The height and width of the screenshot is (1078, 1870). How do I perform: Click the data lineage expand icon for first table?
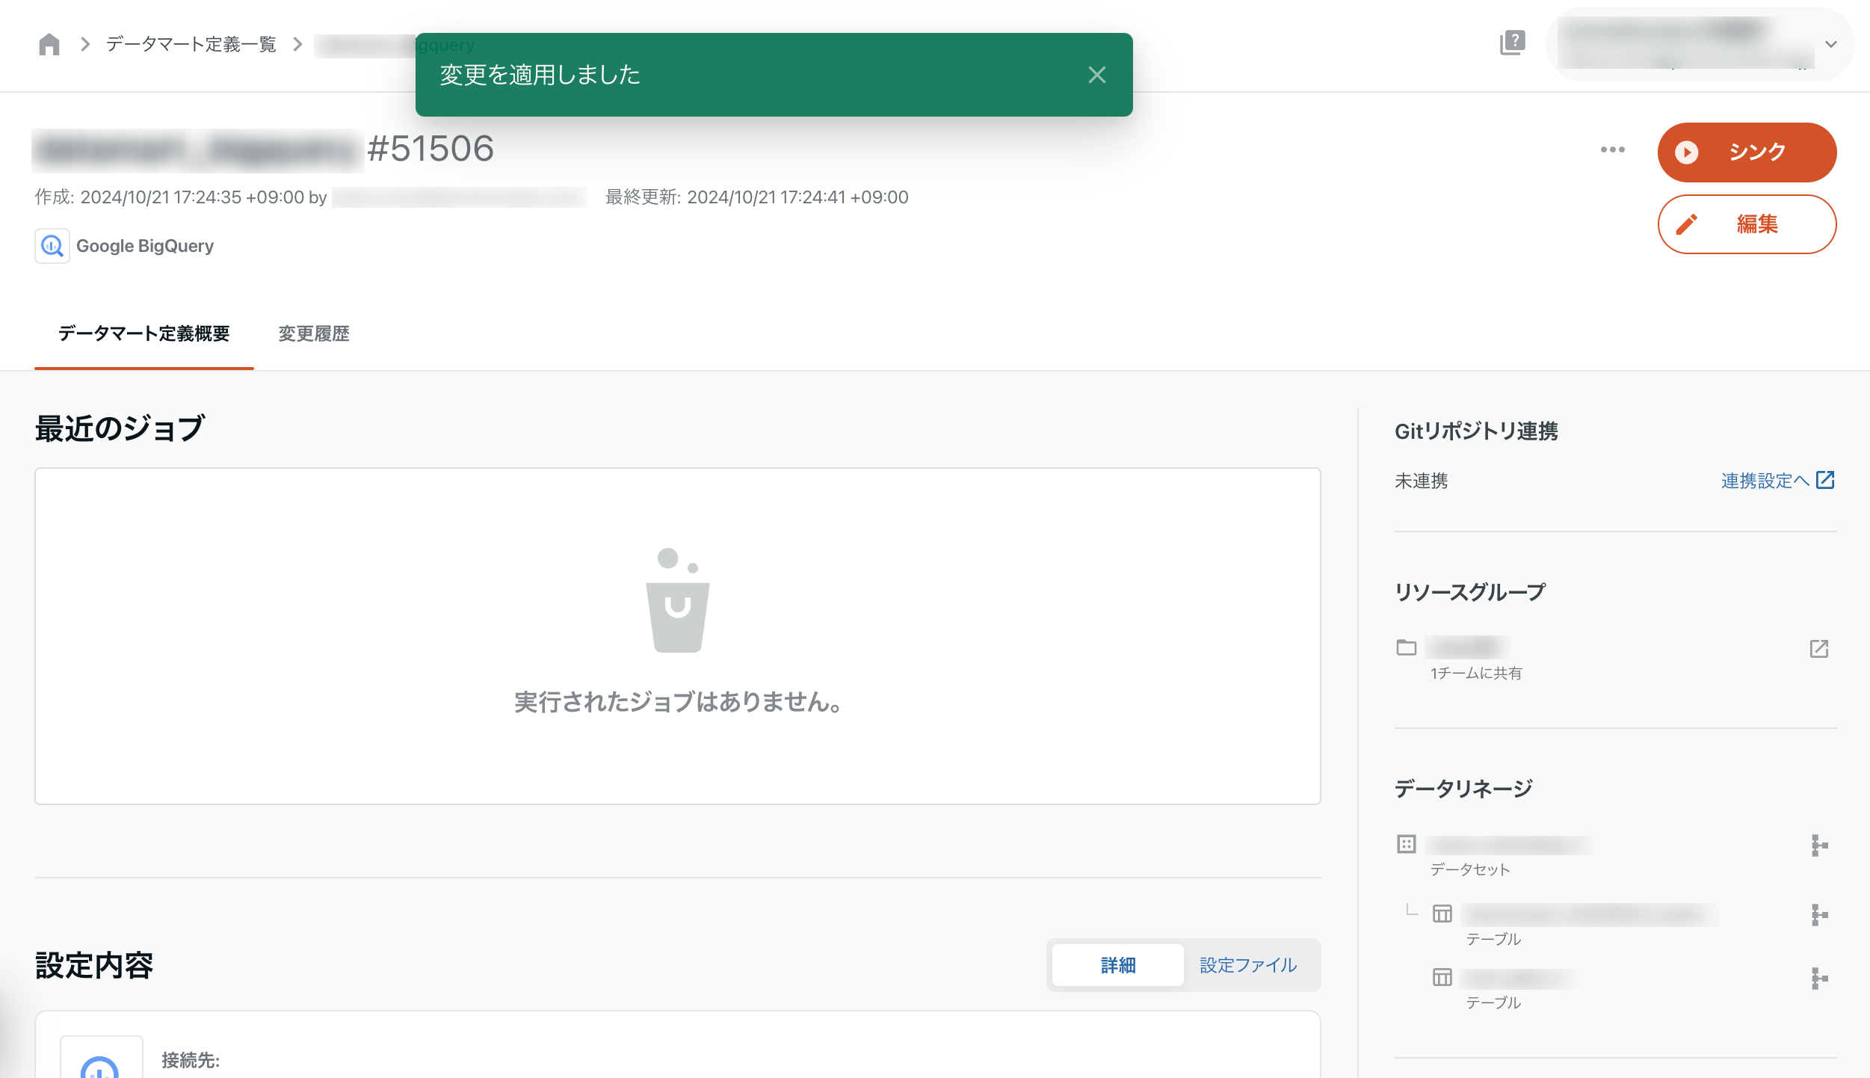coord(1820,912)
